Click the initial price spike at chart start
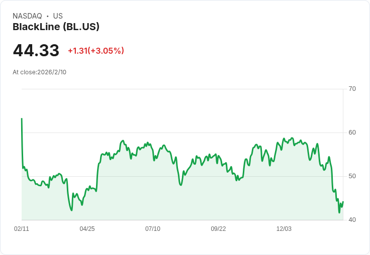Image resolution: width=370 pixels, height=255 pixels. point(22,119)
